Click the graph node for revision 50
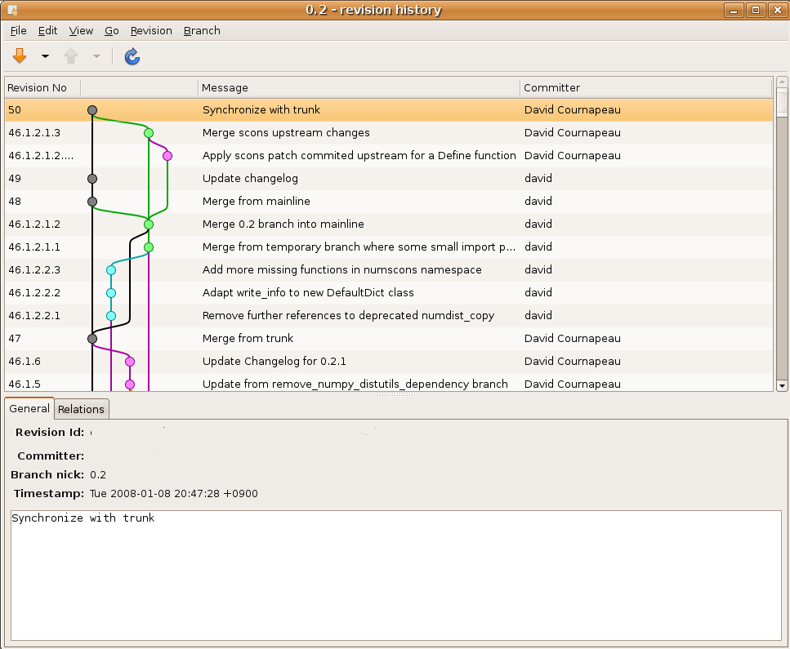The width and height of the screenshot is (790, 649). (x=92, y=109)
